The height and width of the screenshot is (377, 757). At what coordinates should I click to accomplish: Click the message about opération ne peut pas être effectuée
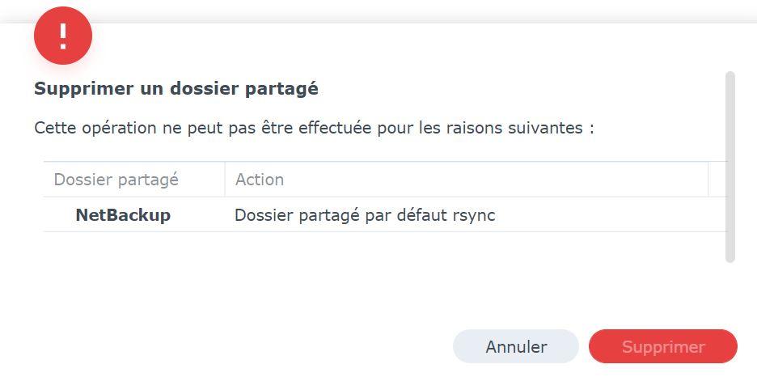click(x=314, y=129)
